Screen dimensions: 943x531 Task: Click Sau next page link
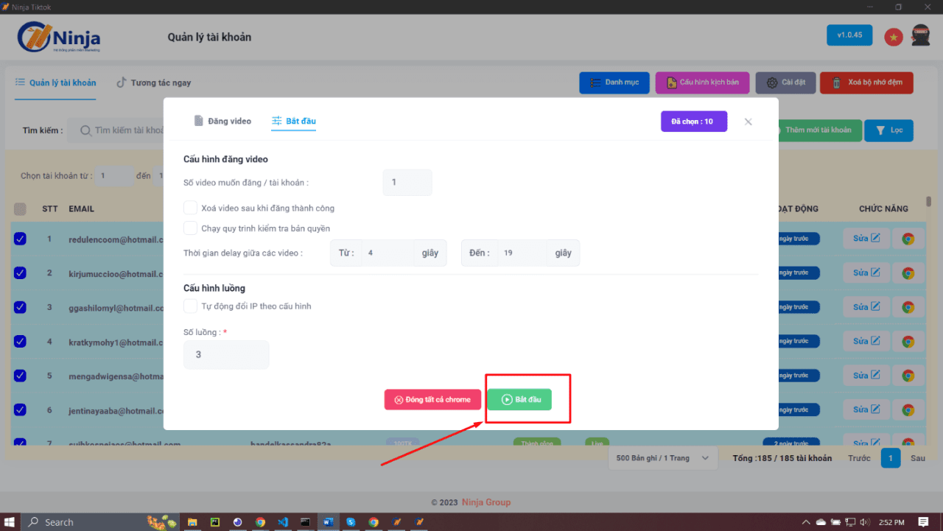[x=917, y=458]
